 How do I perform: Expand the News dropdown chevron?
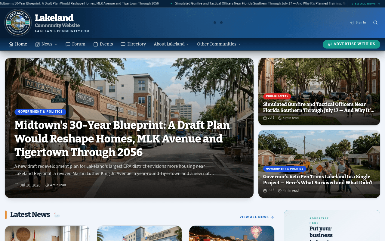(x=56, y=44)
